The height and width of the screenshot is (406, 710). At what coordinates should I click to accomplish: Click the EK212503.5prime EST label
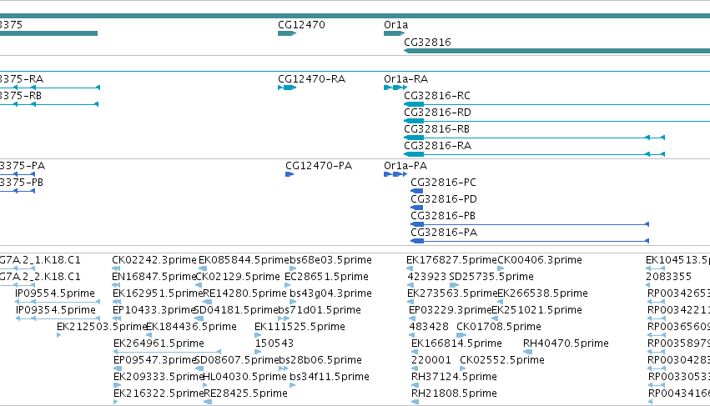coord(102,328)
